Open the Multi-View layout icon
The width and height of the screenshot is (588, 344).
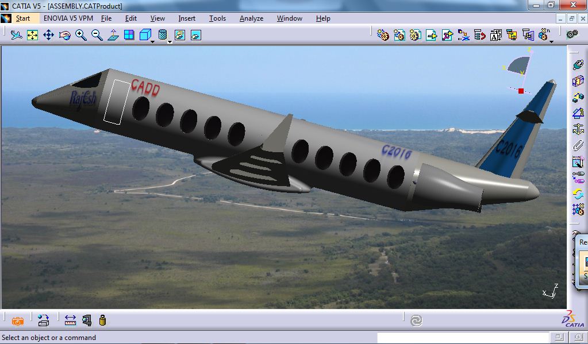129,35
